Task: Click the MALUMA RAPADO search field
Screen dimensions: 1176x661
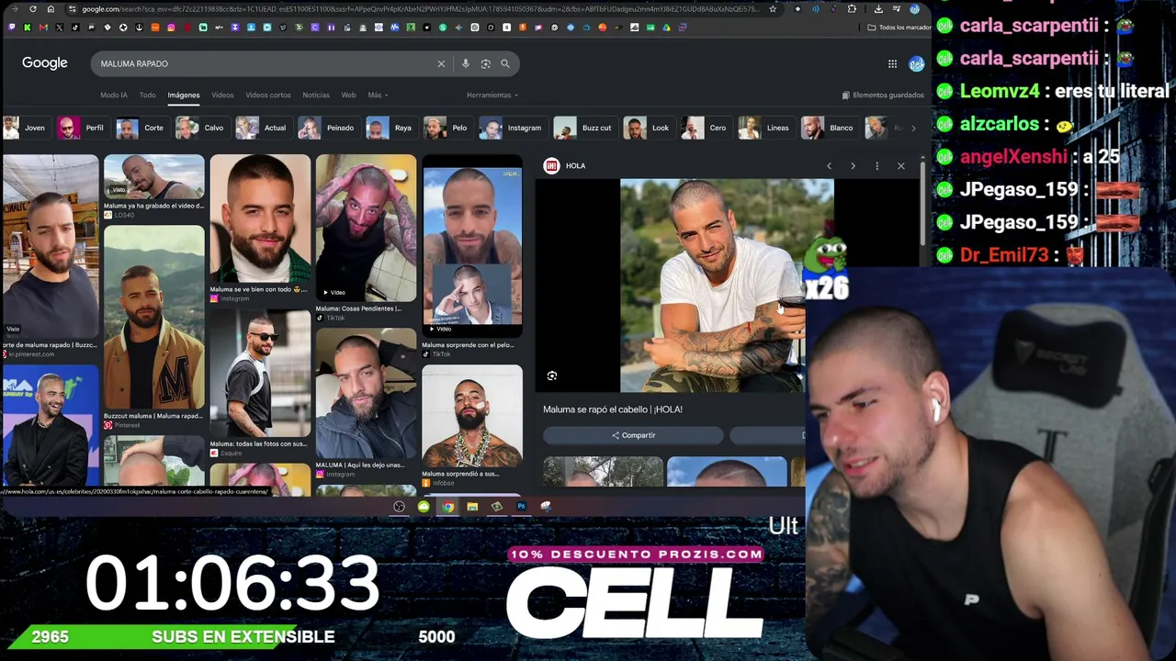Action: pos(266,63)
